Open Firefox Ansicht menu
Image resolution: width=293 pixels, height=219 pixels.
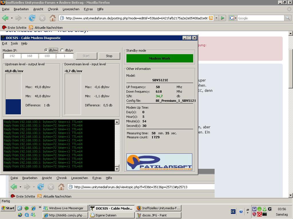point(38,9)
